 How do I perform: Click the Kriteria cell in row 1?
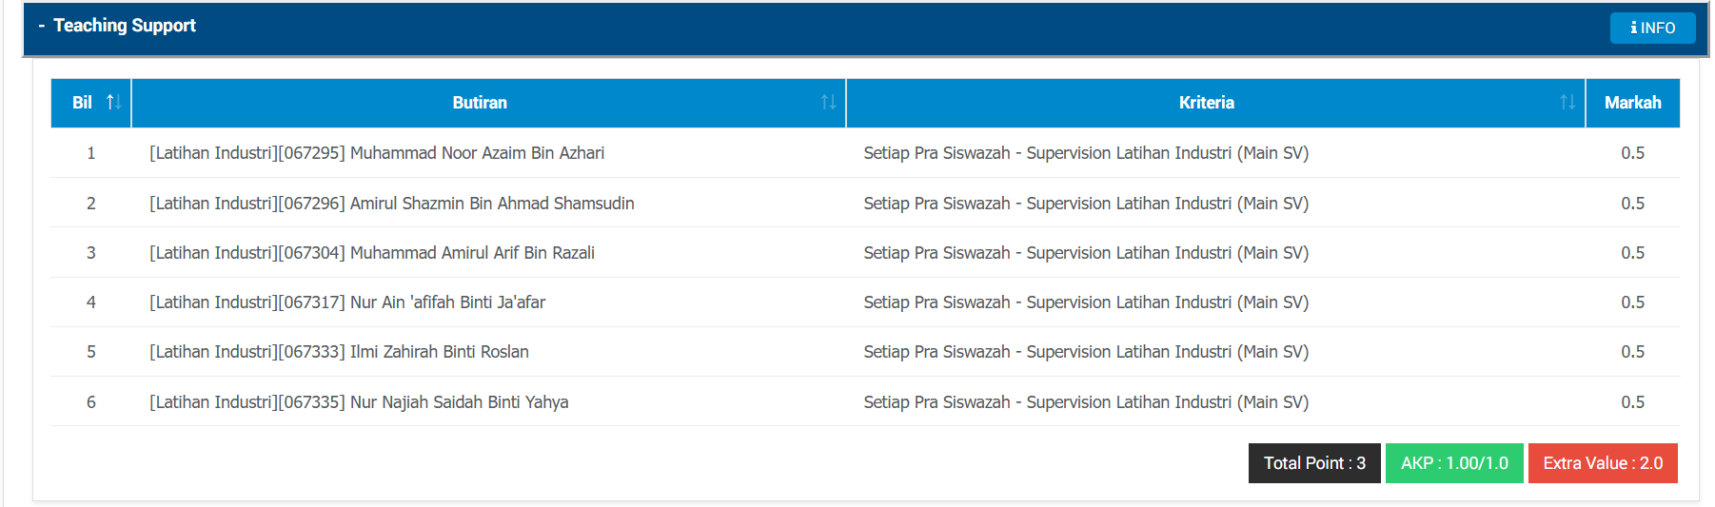point(1086,153)
